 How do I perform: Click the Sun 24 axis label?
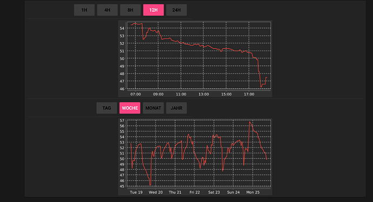coord(233,192)
